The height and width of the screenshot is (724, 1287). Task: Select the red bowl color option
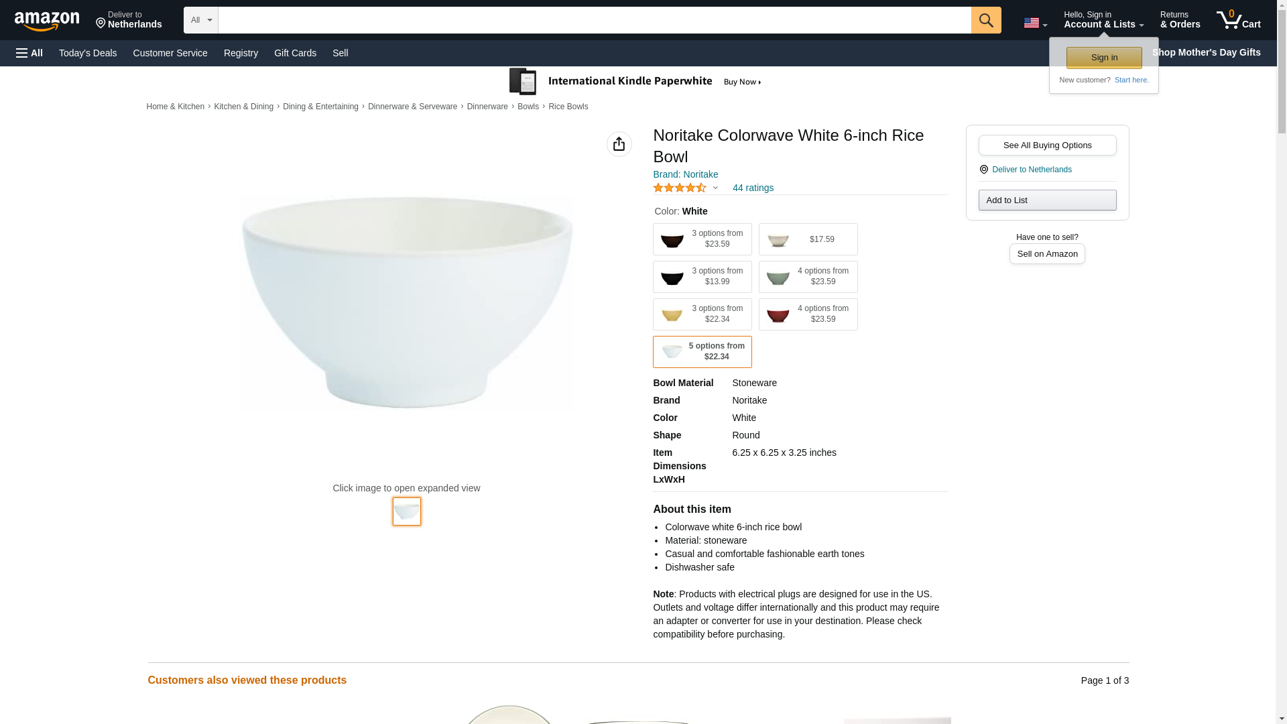(x=808, y=314)
